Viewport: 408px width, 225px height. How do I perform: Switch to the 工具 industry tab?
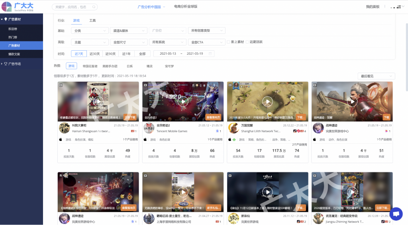coord(92,20)
